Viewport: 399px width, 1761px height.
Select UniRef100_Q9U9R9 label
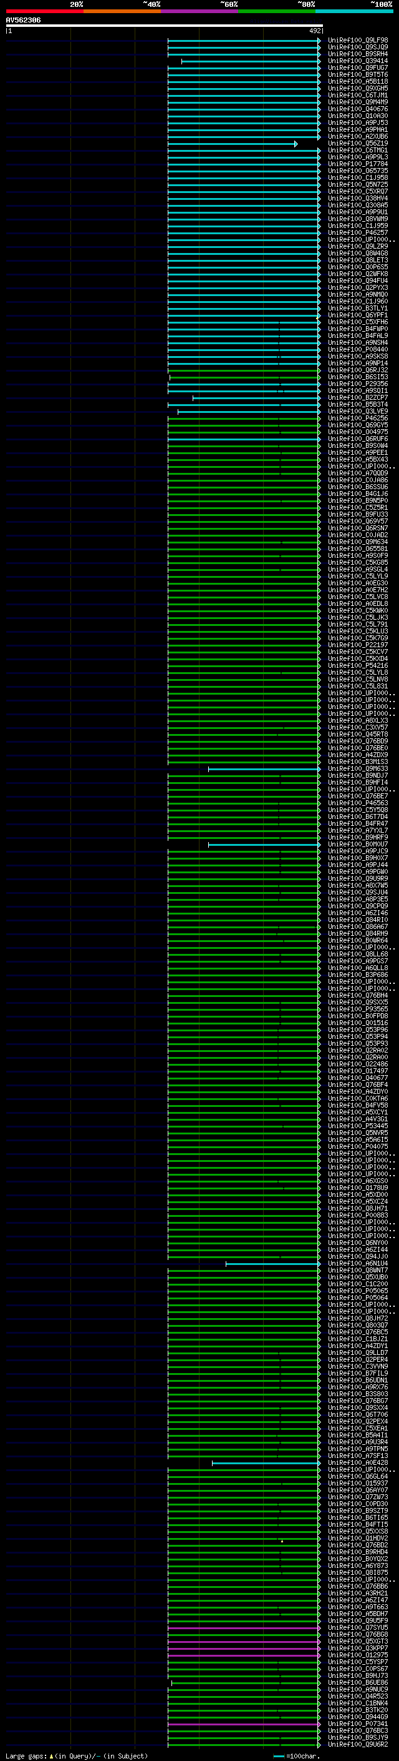pos(358,879)
